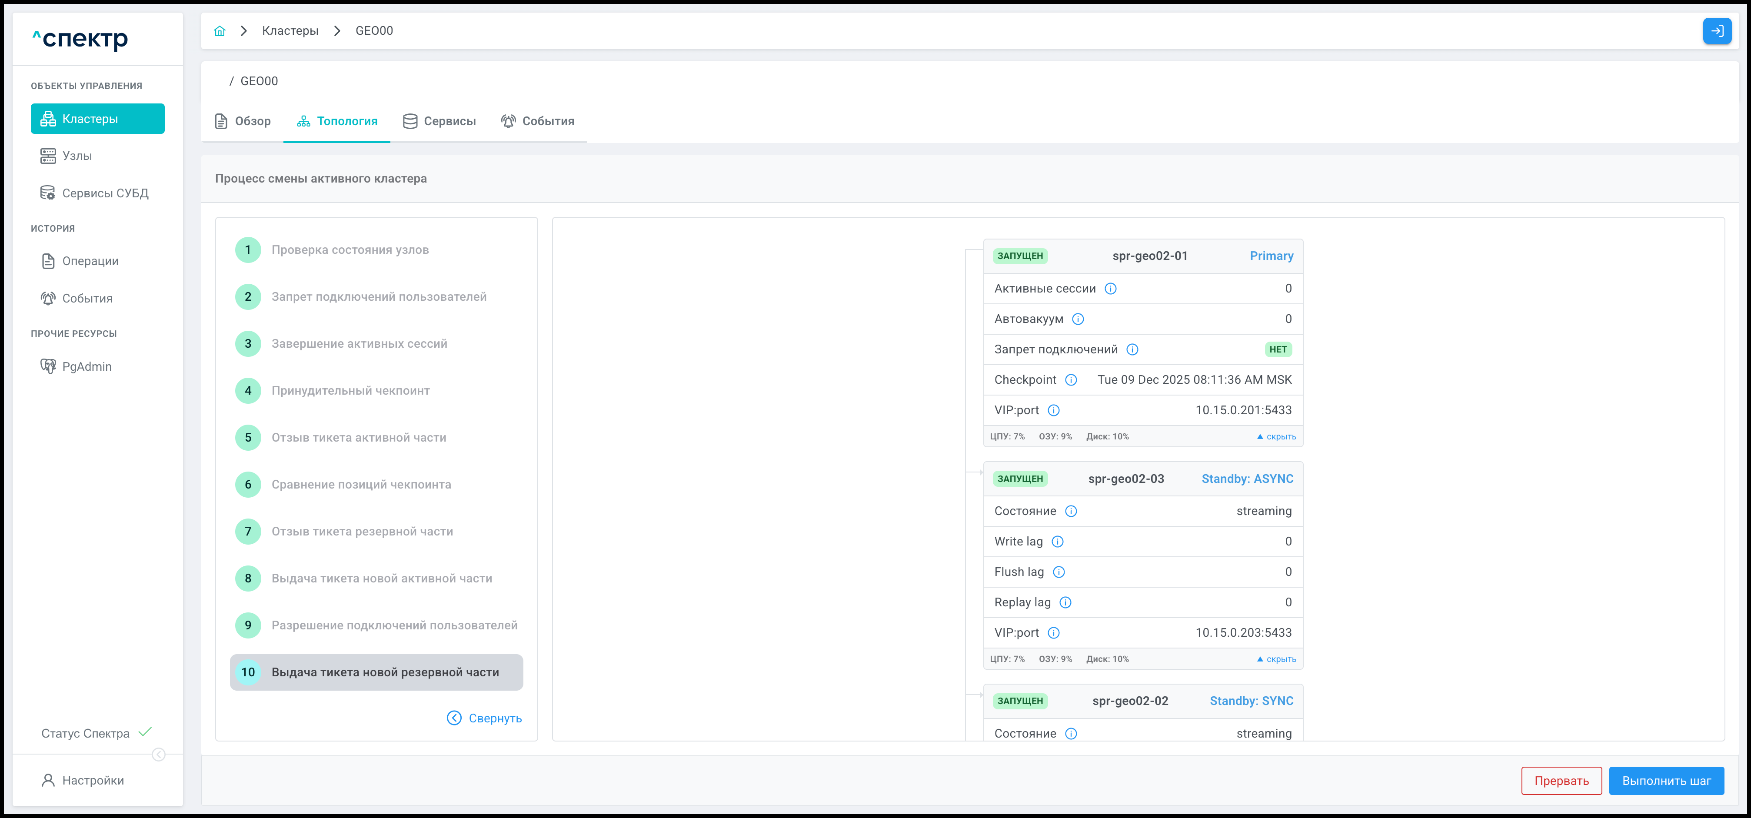The width and height of the screenshot is (1751, 818).
Task: Open PgAdmin from sidebar
Action: pyautogui.click(x=87, y=367)
